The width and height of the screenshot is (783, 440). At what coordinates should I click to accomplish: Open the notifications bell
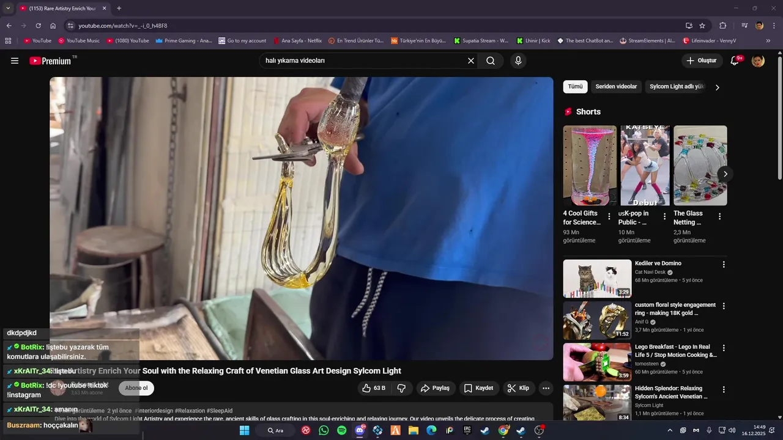coord(735,61)
